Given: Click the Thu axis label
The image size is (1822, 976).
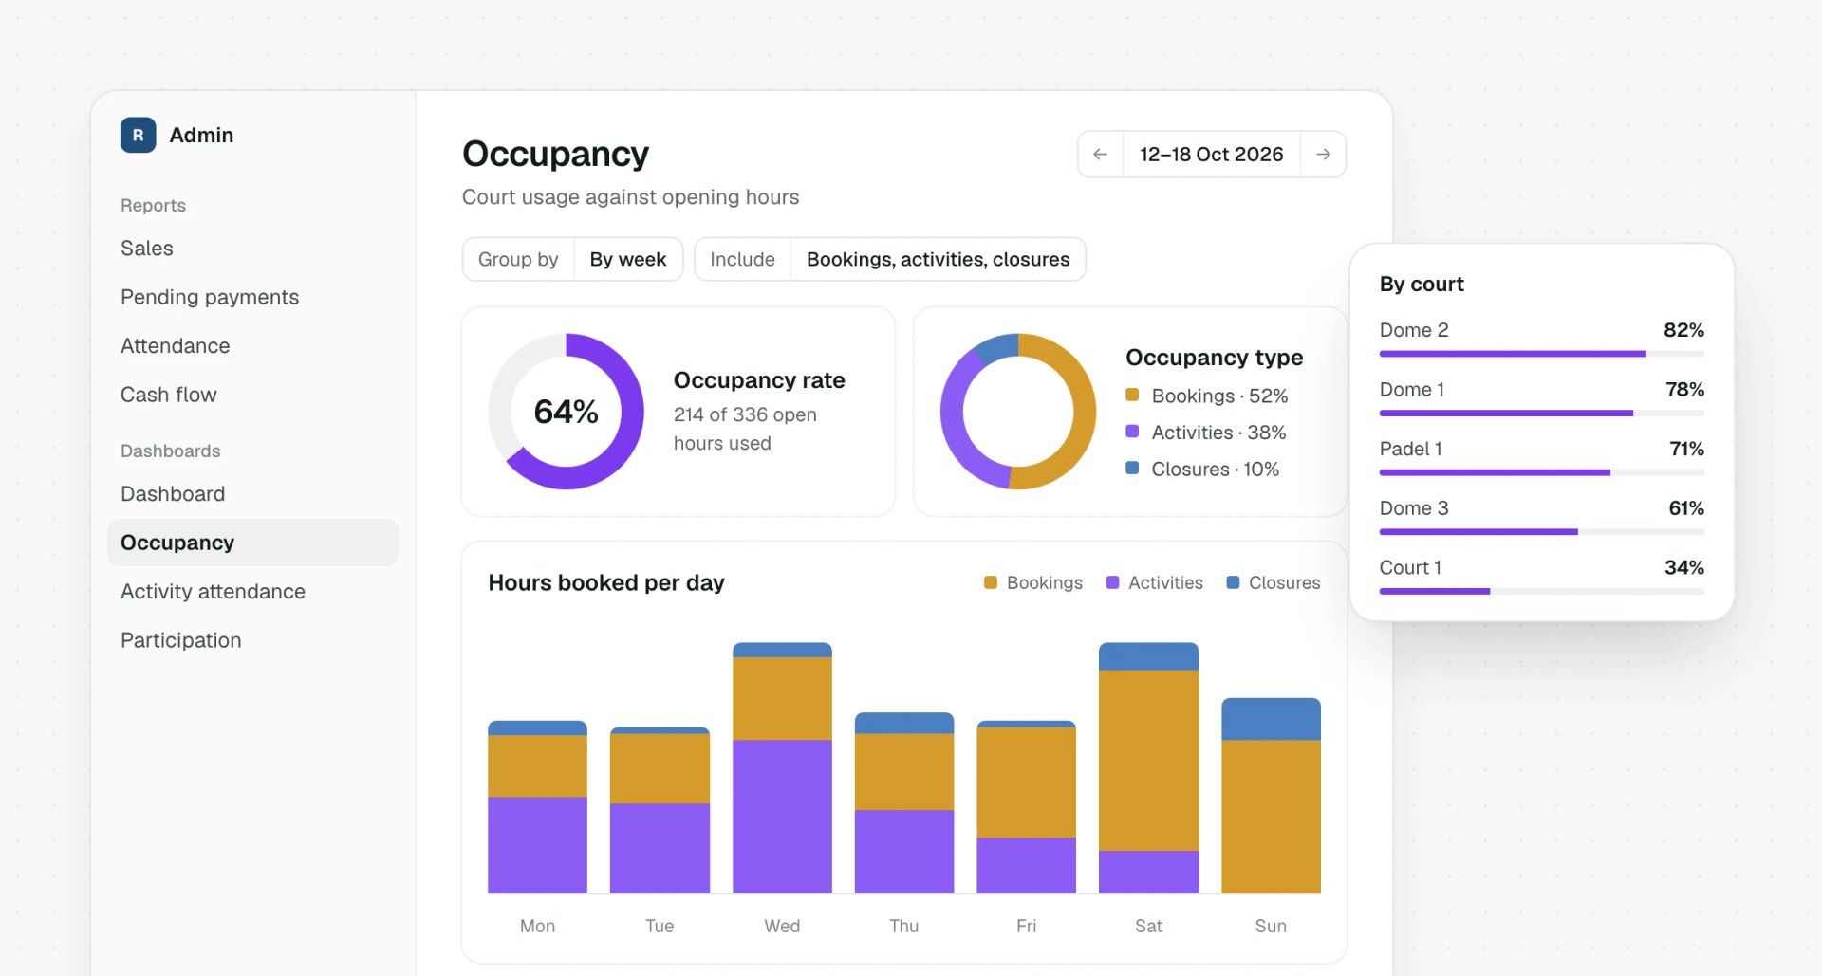Looking at the screenshot, I should click(x=904, y=926).
